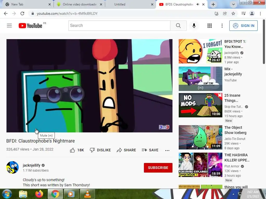Click the install page icon in address bar
This screenshot has height=199, width=266.
[x=217, y=13]
